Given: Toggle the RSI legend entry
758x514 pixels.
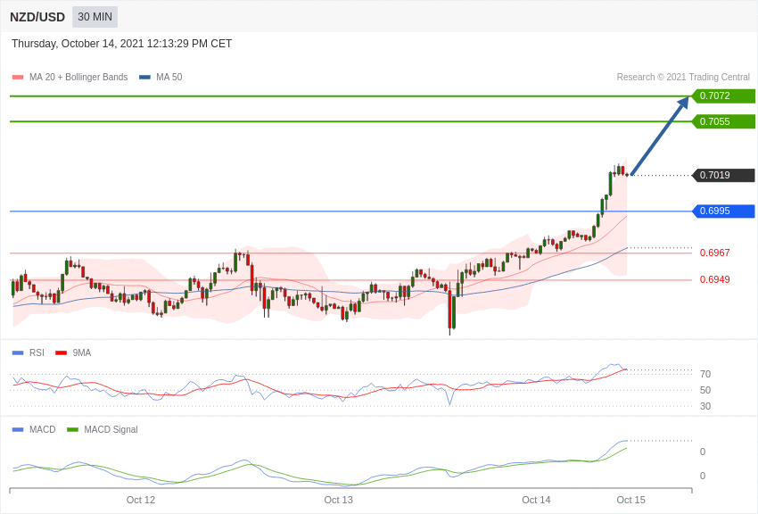Looking at the screenshot, I should point(37,352).
